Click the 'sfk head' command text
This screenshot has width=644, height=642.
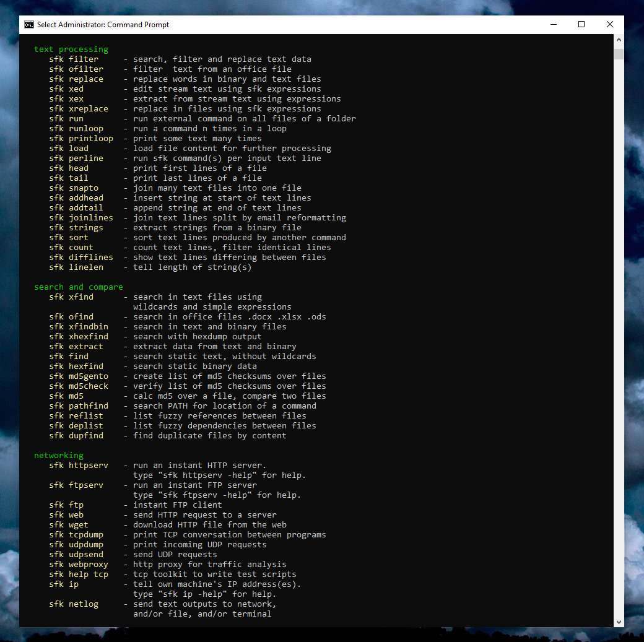(x=69, y=168)
